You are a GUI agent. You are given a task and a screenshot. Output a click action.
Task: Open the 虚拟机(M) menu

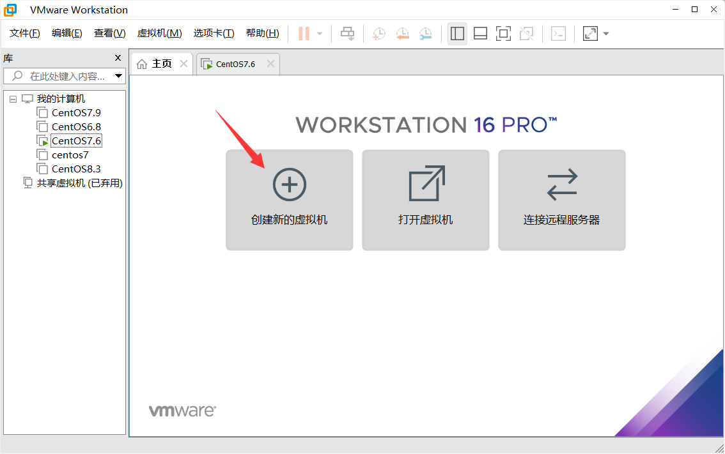(x=160, y=33)
